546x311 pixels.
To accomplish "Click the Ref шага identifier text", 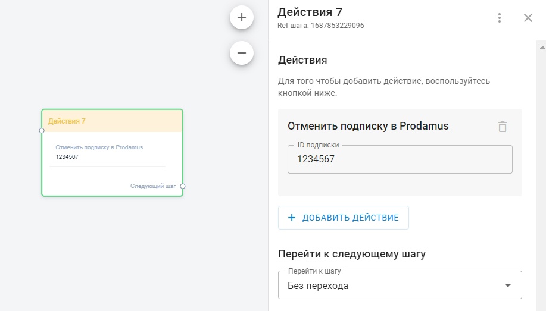I will pyautogui.click(x=320, y=26).
